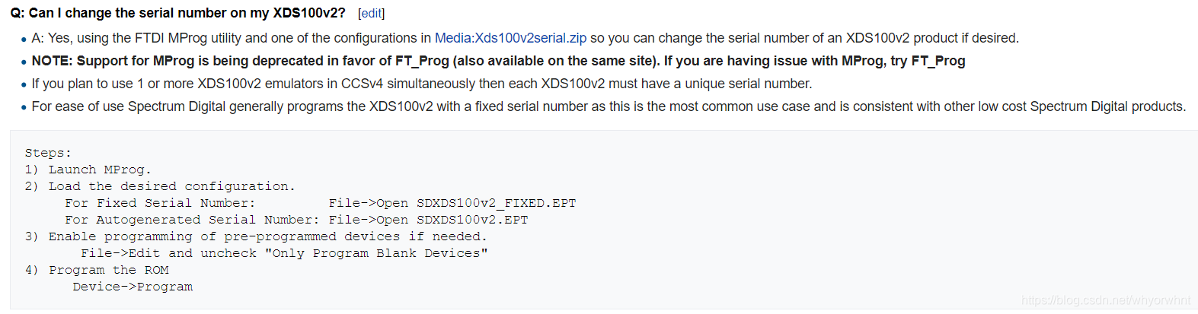The image size is (1198, 314).
Task: Click the edit link beside the question heading
Action: [371, 14]
